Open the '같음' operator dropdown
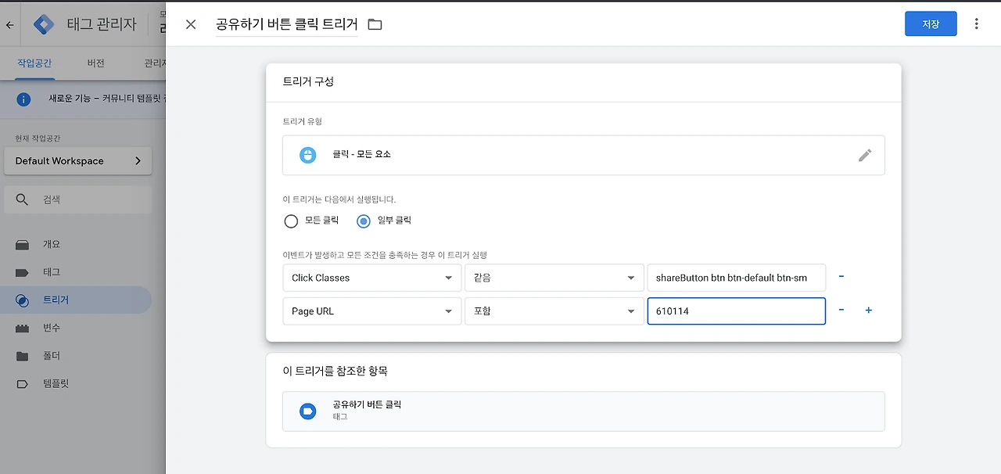Image resolution: width=1001 pixels, height=474 pixels. [554, 278]
